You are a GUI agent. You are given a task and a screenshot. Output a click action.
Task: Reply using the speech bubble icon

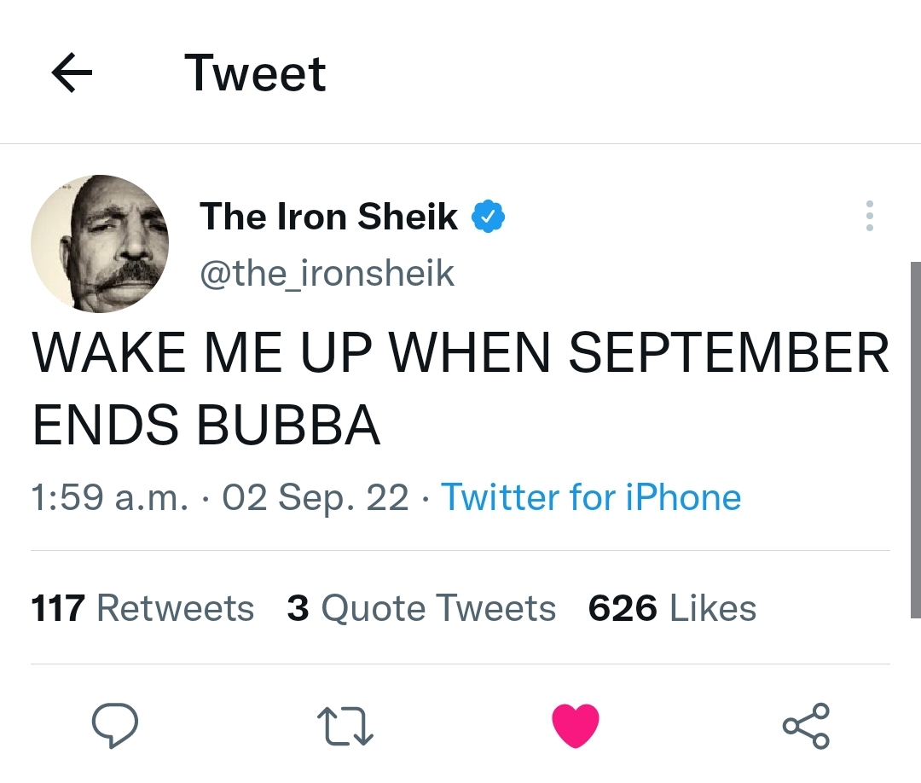click(x=115, y=725)
